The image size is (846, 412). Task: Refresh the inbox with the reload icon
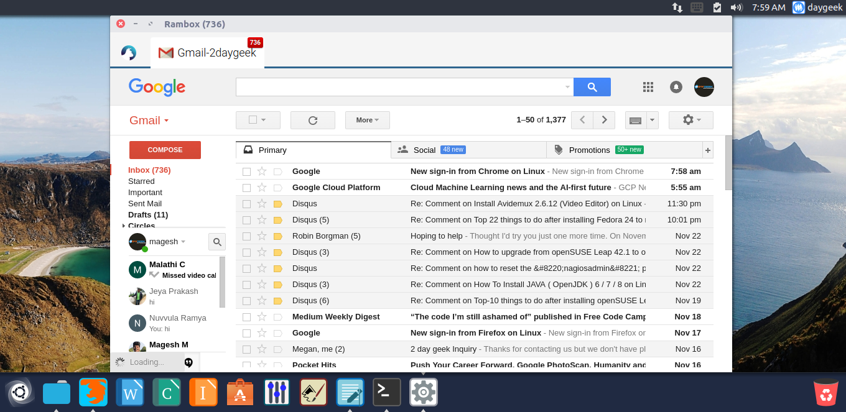click(312, 120)
